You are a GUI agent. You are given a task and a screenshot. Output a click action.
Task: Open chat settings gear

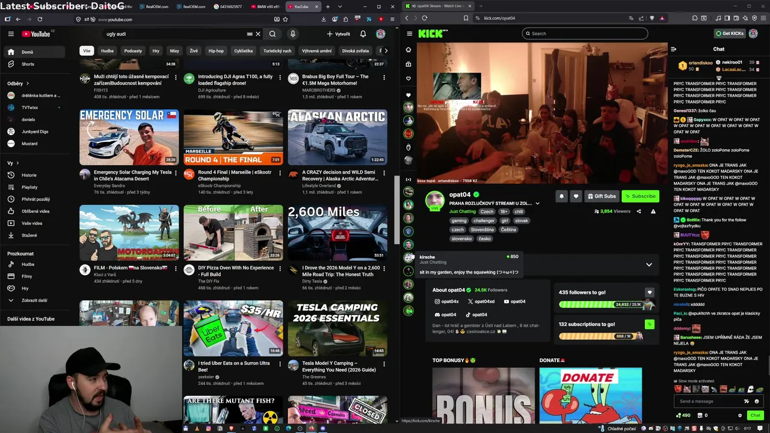click(740, 415)
